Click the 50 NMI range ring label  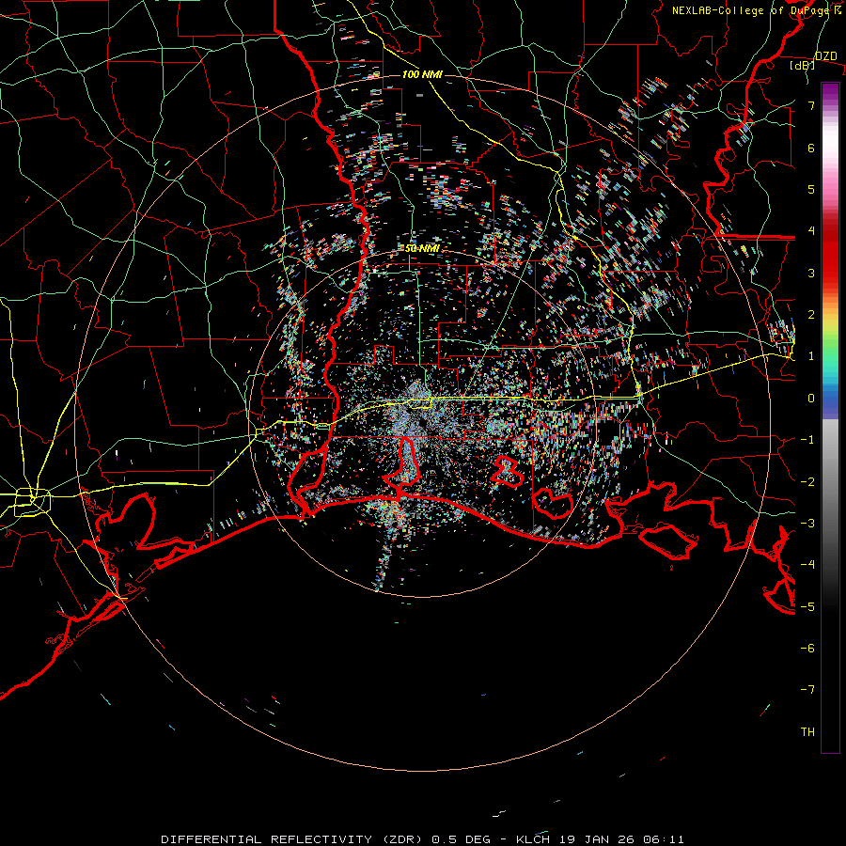tap(422, 248)
